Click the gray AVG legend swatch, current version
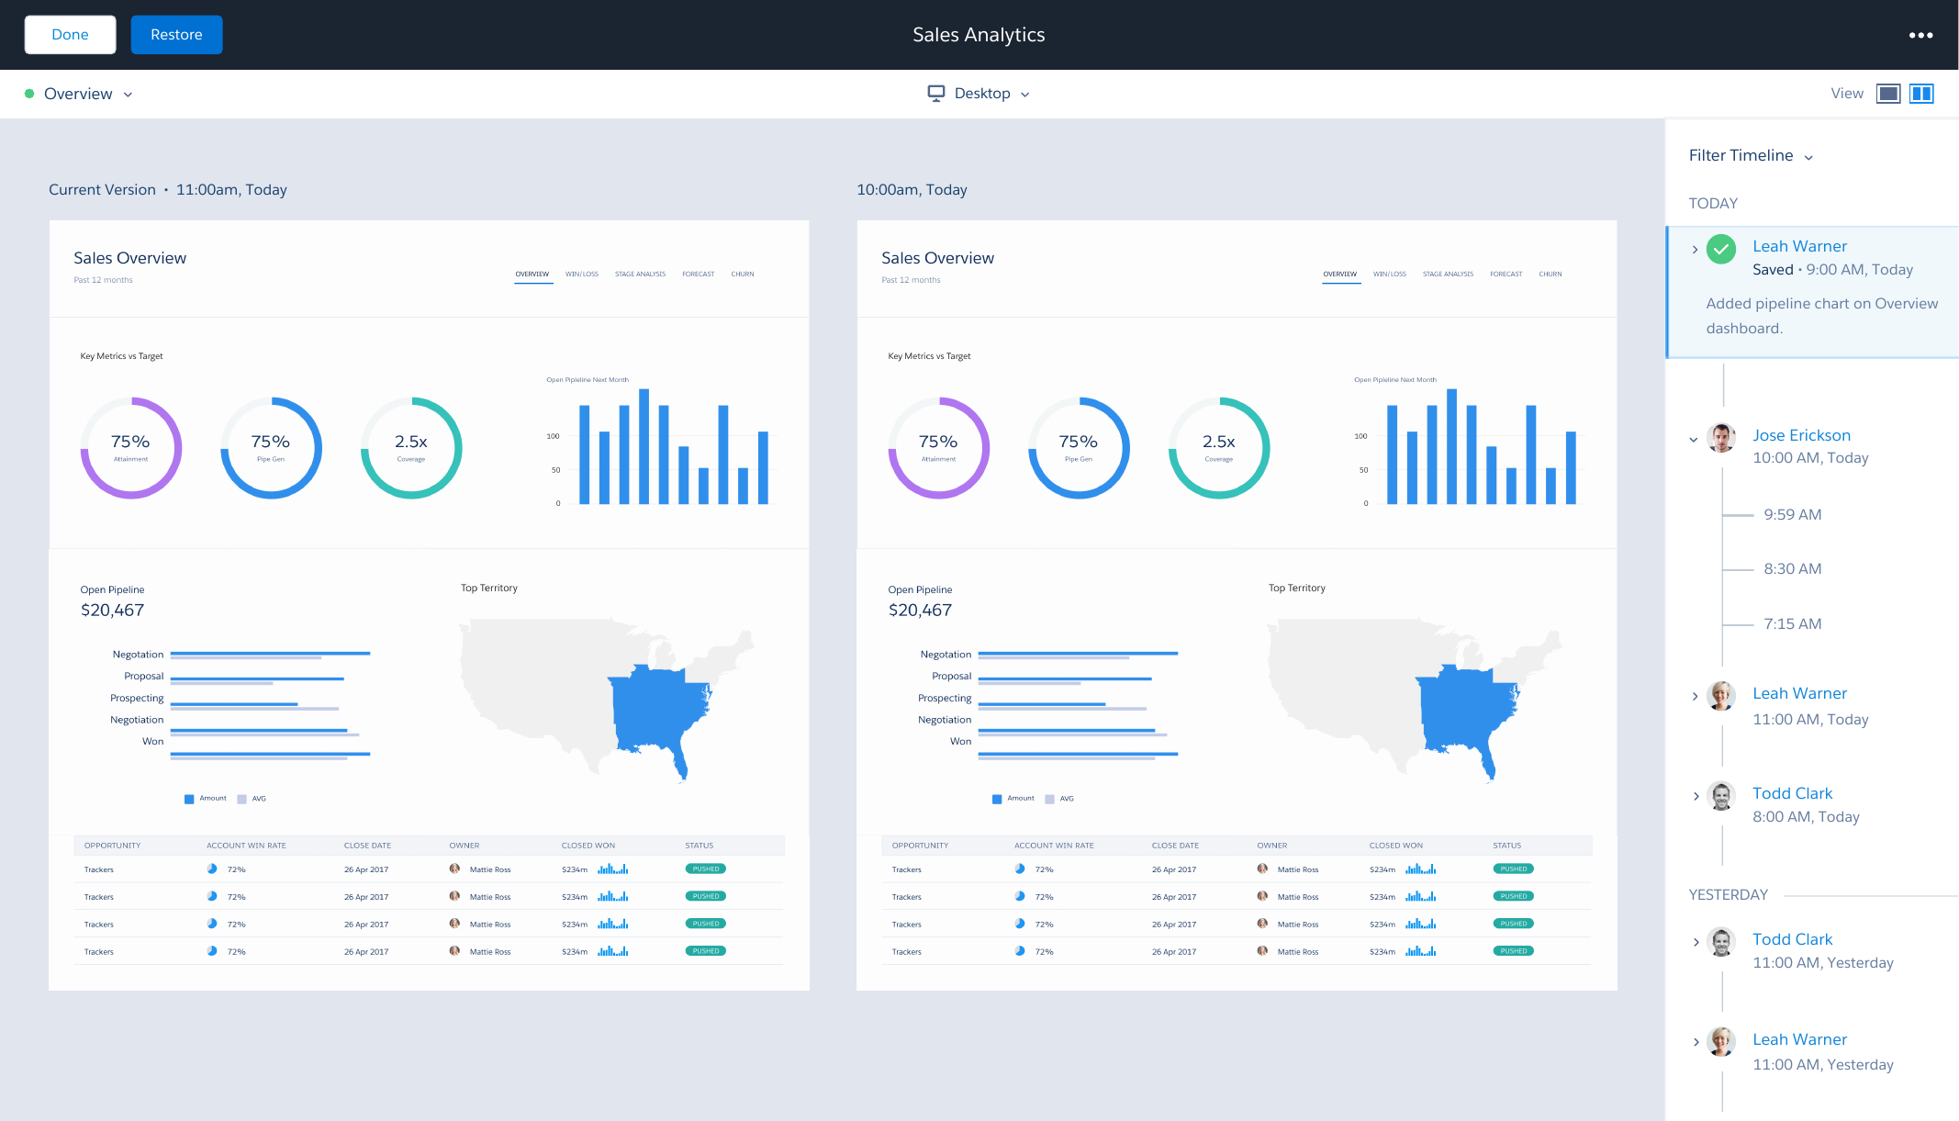This screenshot has width=1959, height=1121. pos(242,799)
